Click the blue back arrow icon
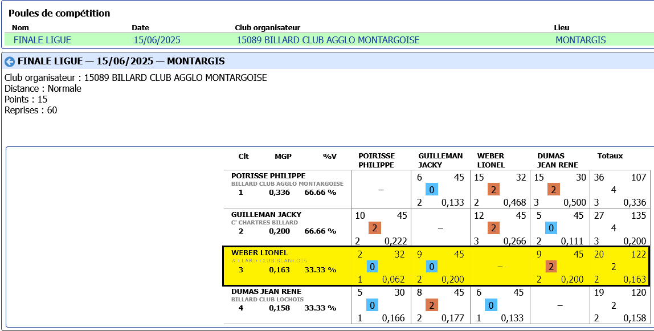Viewport: 654px width, 331px height. [10, 62]
